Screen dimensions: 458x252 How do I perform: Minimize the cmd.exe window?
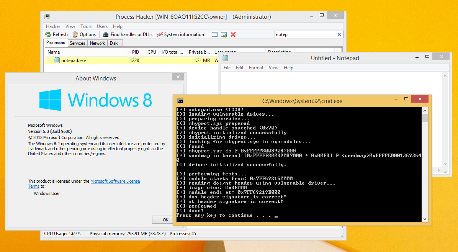click(396, 100)
